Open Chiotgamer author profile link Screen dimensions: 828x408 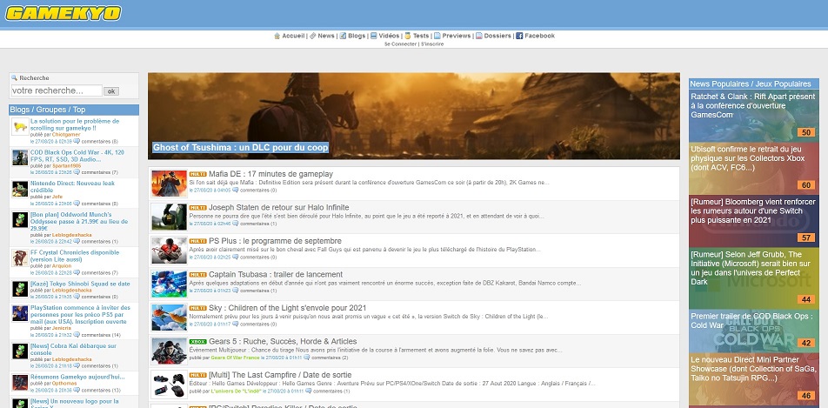pos(66,135)
